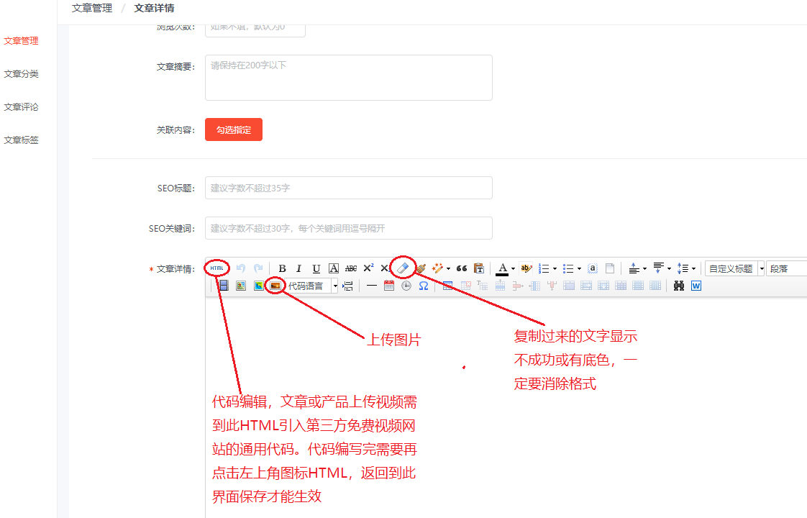
Task: Apply superscript X² formatting
Action: tap(368, 268)
